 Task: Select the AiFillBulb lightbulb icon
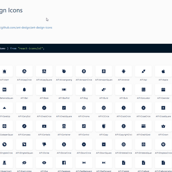tap(123, 89)
